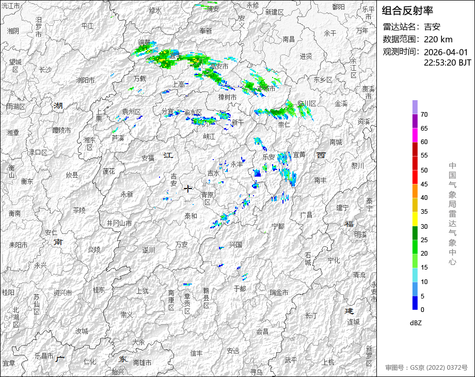Click the 永丰 label on the map
This screenshot has width=475, height=377.
pos(237,164)
